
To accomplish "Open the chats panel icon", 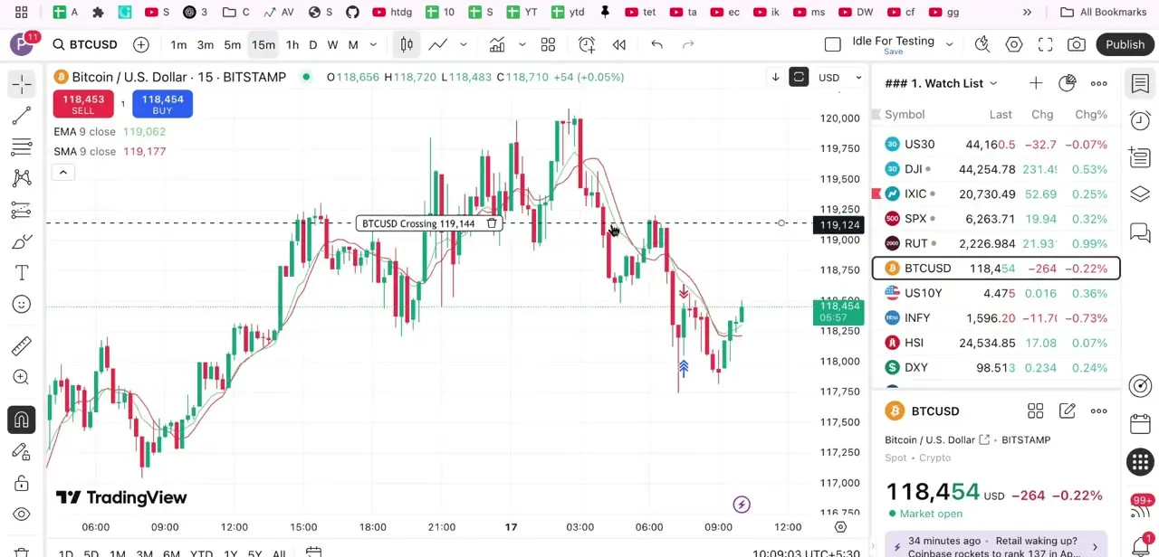I will pos(1140,231).
